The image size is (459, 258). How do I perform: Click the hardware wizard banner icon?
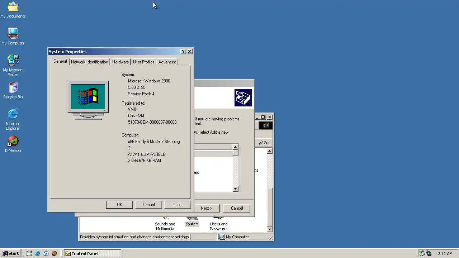(x=243, y=97)
